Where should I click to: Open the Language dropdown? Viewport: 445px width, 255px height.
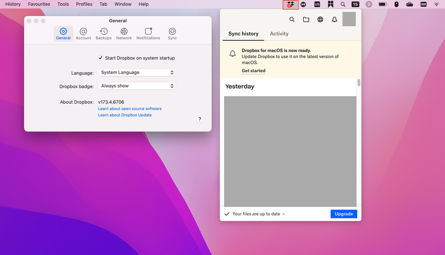pos(137,73)
